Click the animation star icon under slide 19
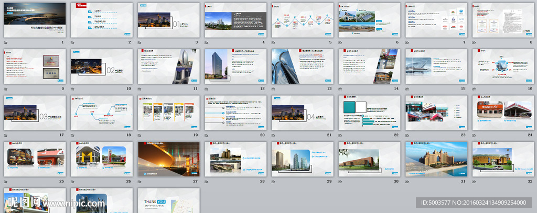The image size is (537, 213). [x=139, y=135]
